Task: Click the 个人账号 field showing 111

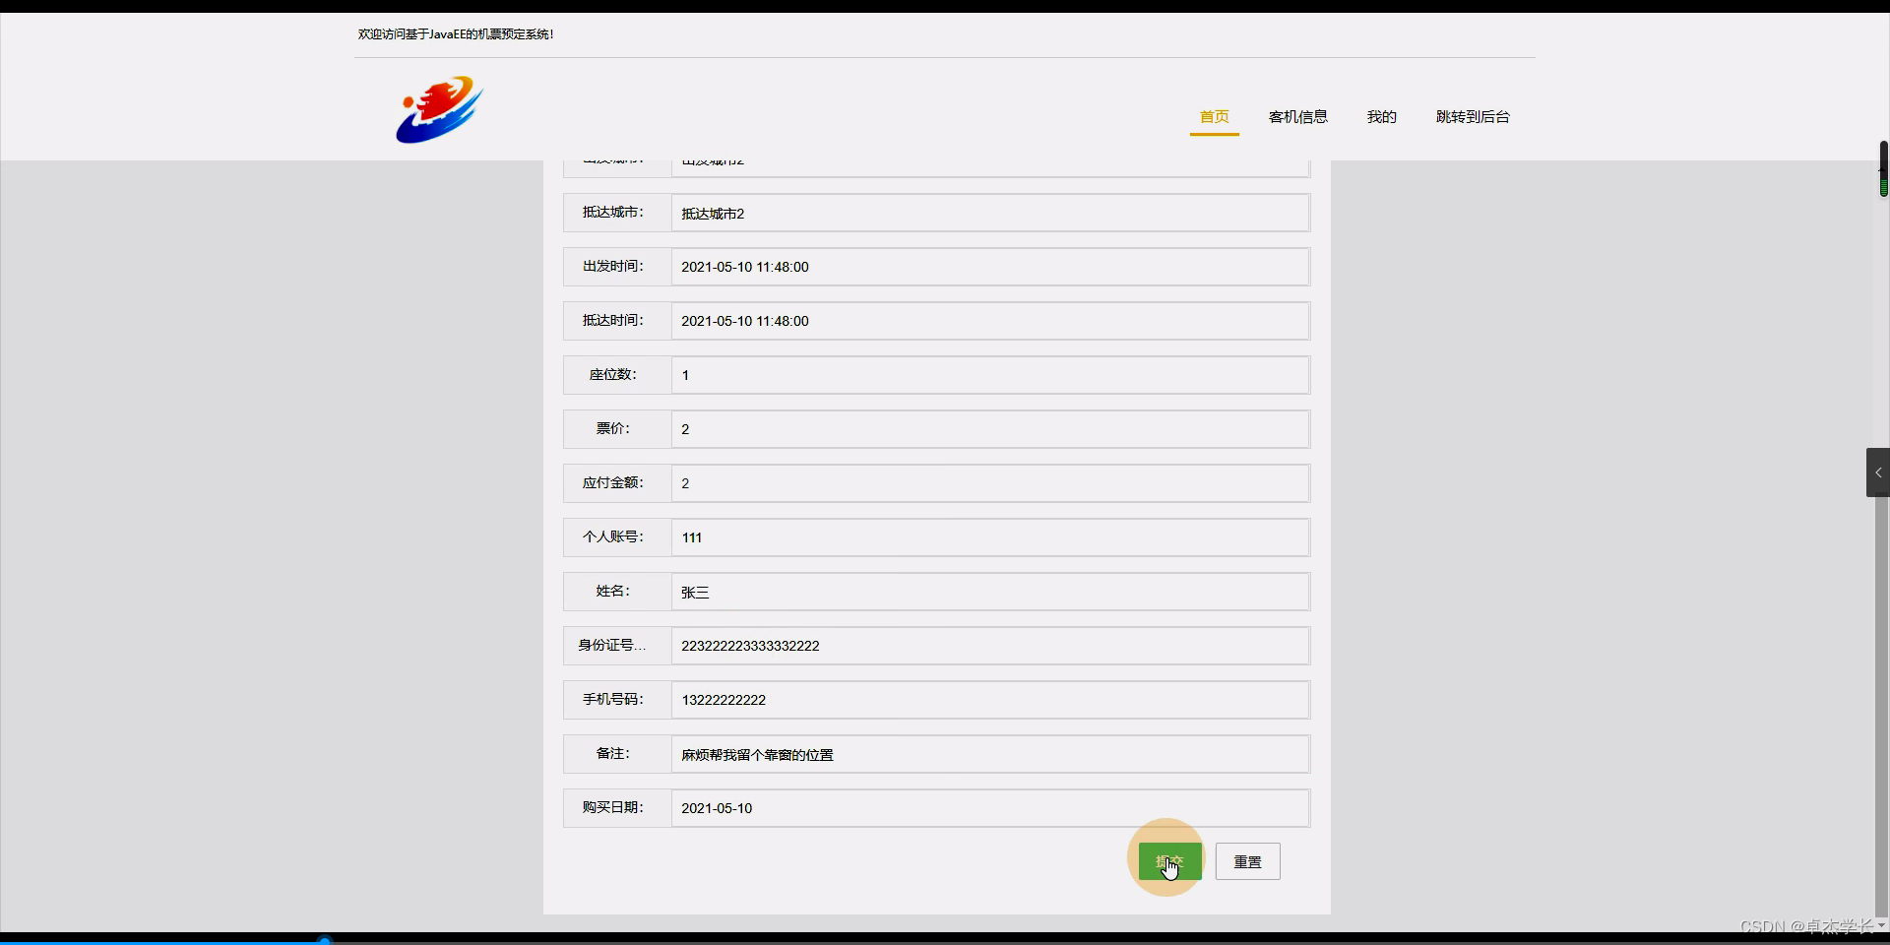Action: point(988,537)
